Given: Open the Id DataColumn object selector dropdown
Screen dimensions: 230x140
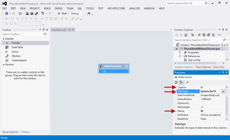Looking at the screenshot, I should coord(227,77).
